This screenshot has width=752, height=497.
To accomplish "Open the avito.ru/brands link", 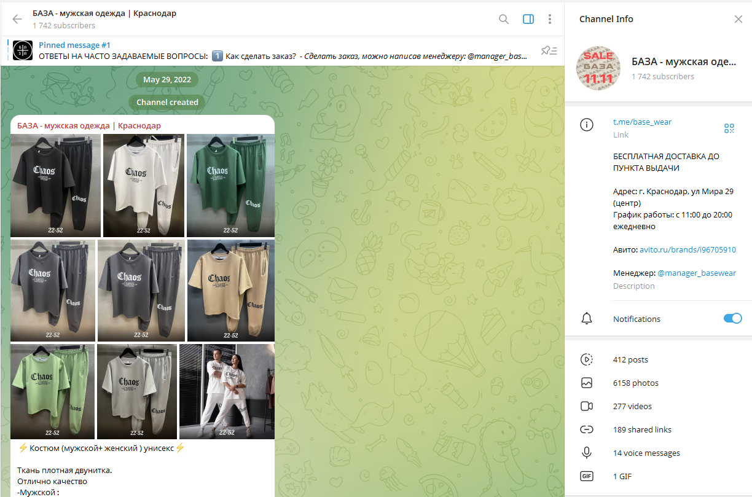I will 687,249.
